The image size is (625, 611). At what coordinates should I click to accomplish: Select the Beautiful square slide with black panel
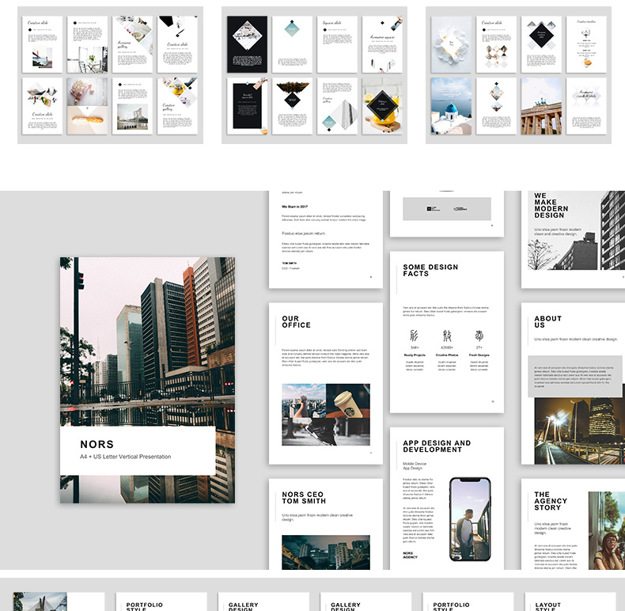pyautogui.click(x=247, y=106)
